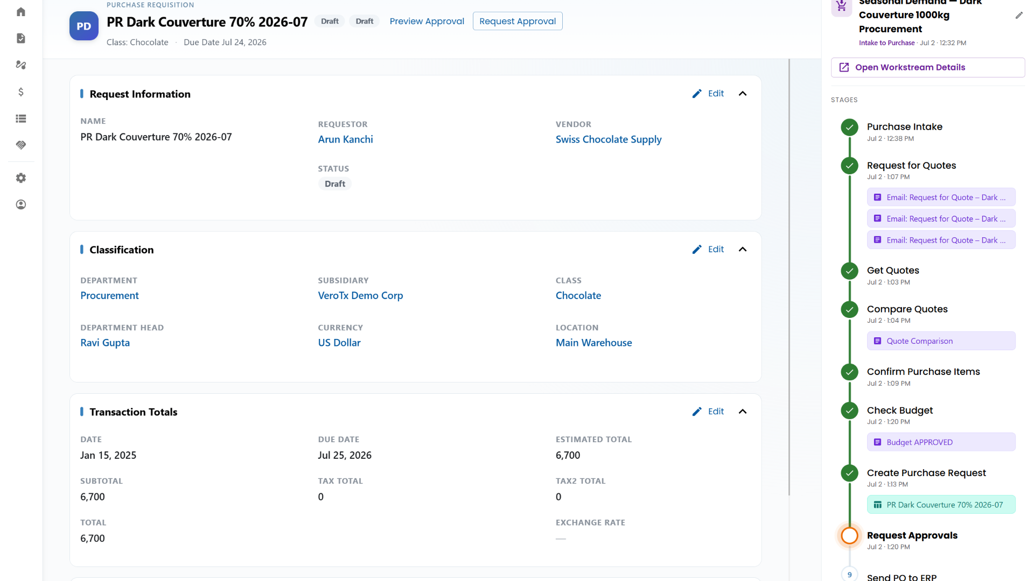This screenshot has width=1034, height=581.
Task: Click the Check Budget stage checkmark
Action: 850,410
